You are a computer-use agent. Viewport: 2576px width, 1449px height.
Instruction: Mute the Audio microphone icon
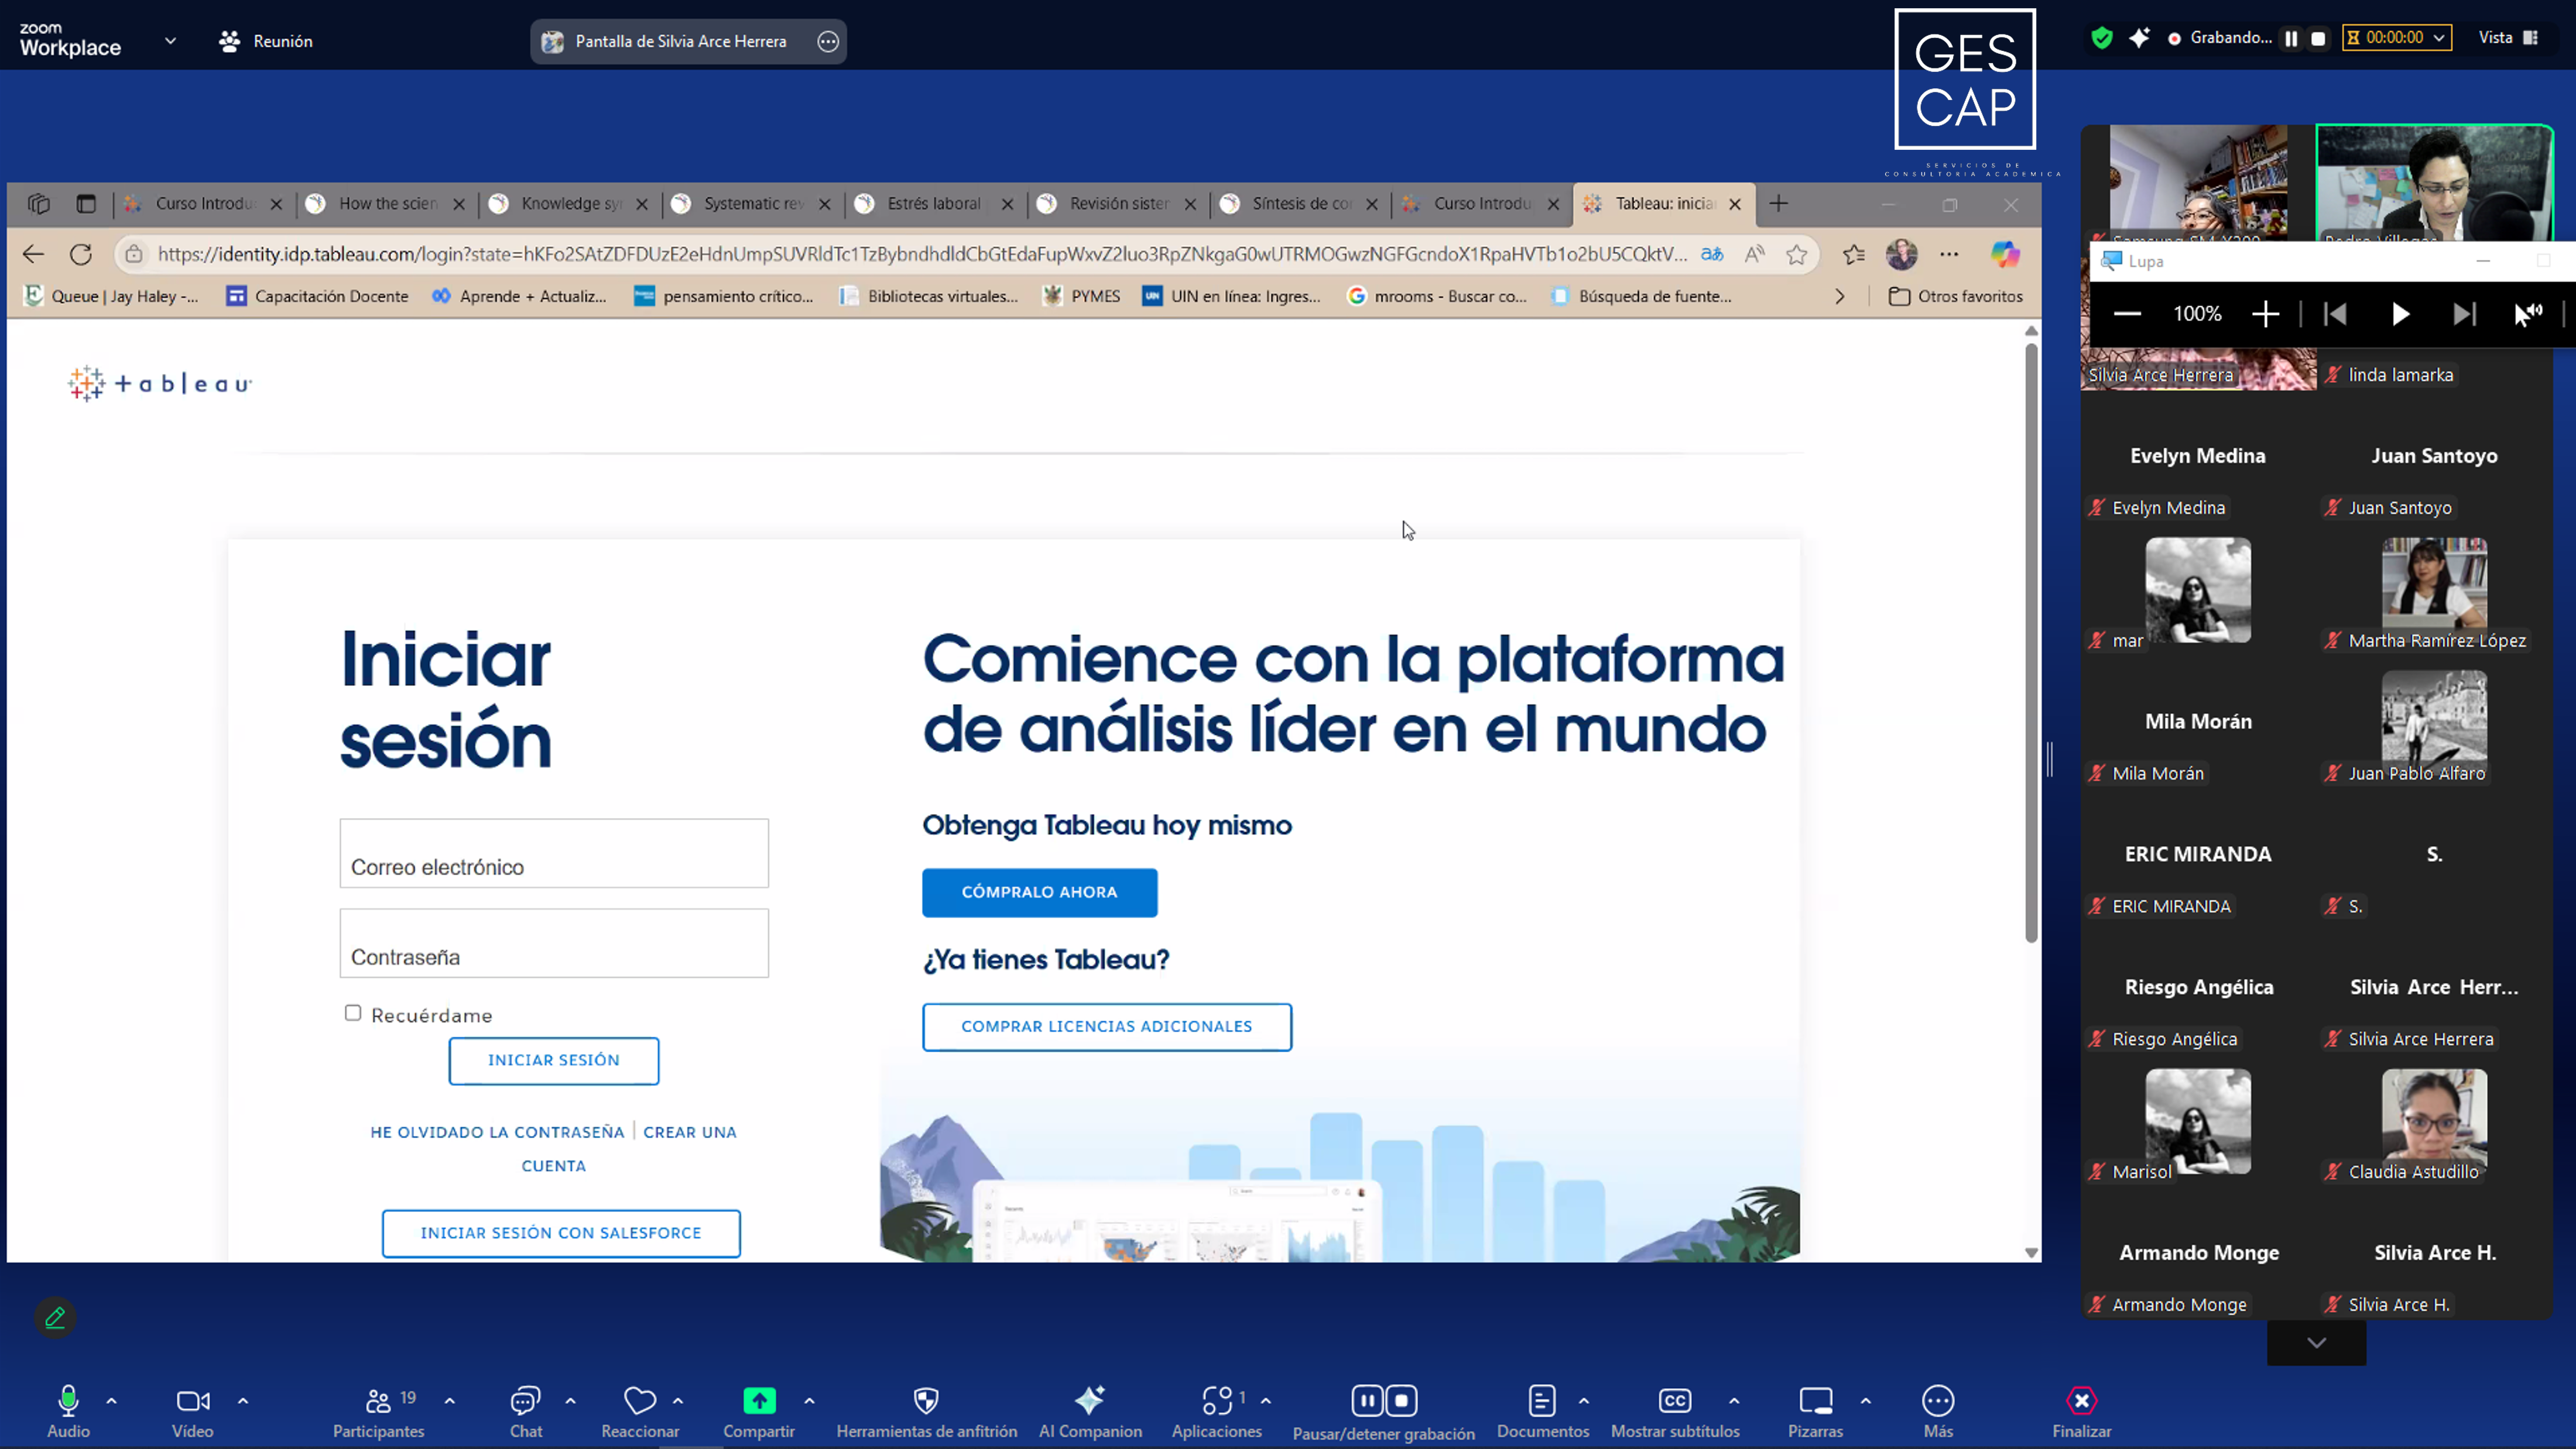(x=68, y=1401)
